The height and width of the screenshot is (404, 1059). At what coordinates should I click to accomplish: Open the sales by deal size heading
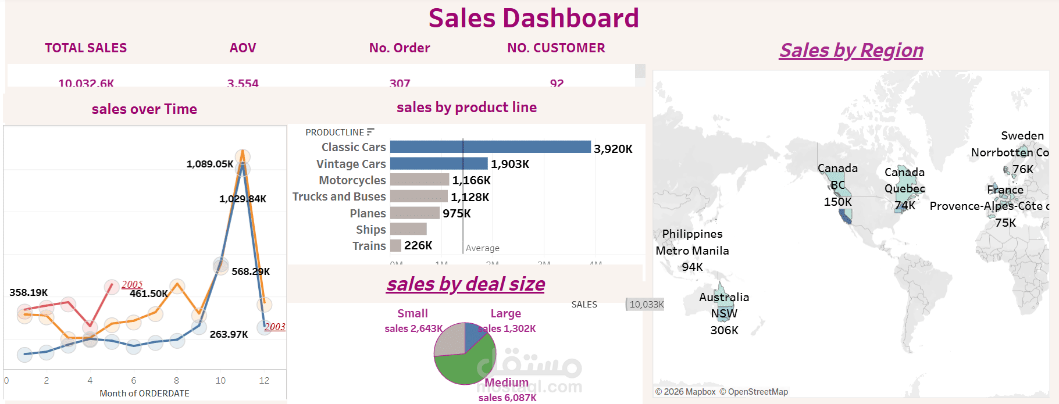(465, 284)
